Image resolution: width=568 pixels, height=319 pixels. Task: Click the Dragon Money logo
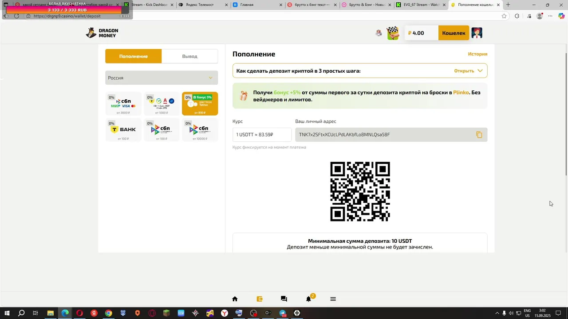102,33
